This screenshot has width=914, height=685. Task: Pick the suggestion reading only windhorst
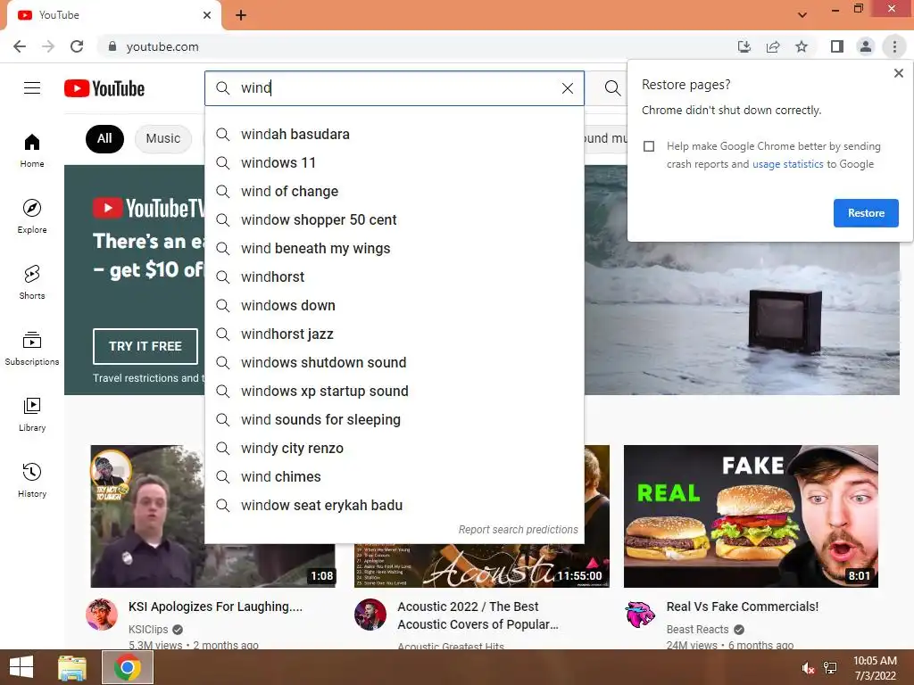[x=394, y=276]
